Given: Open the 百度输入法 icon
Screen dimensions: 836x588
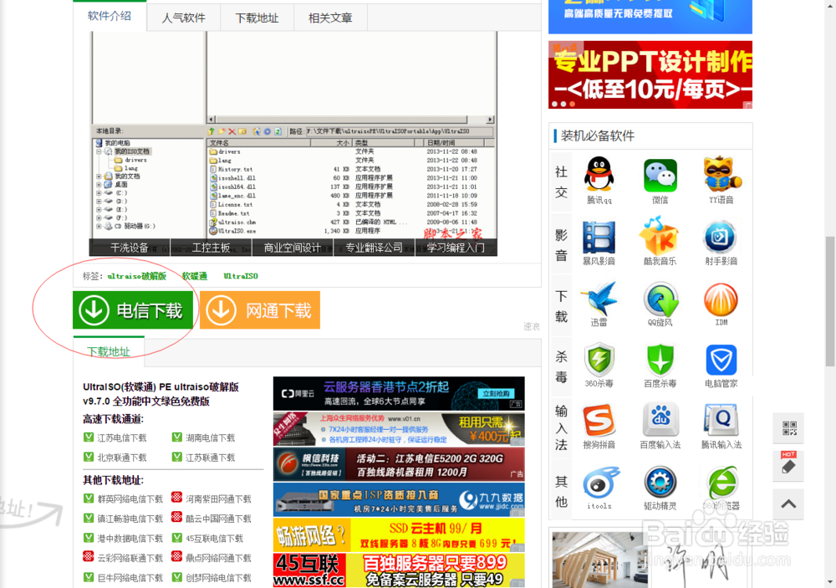Looking at the screenshot, I should [x=660, y=419].
